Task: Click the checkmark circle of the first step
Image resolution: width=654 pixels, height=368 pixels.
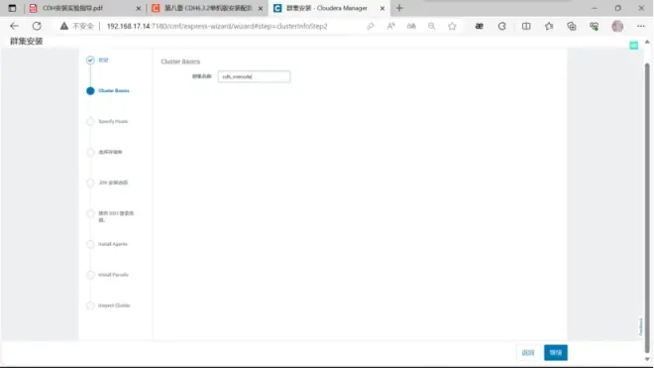Action: point(90,61)
